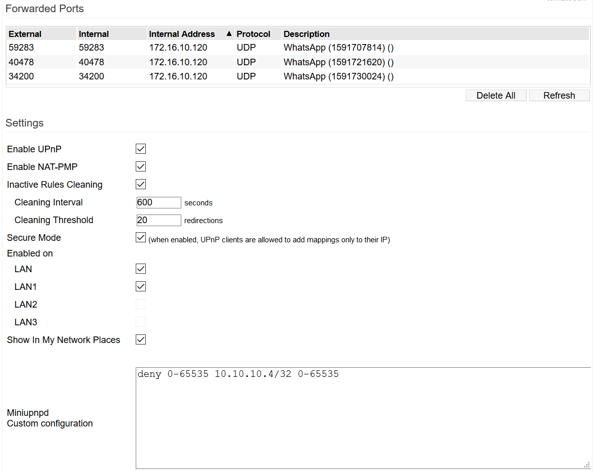Click internal address in 59283 row
The width and height of the screenshot is (593, 471).
(178, 48)
